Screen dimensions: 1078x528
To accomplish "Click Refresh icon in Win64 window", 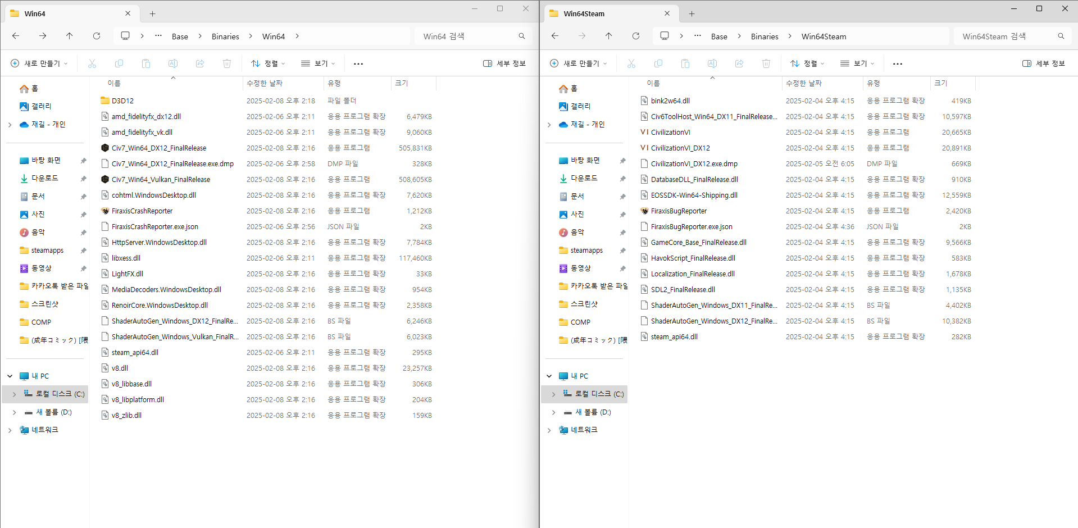I will point(97,36).
